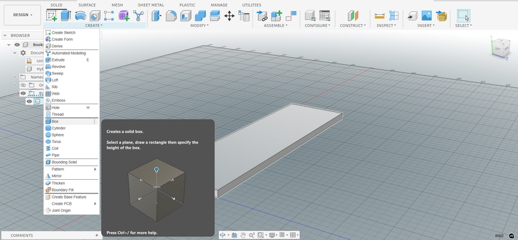Screen dimensions: 518x240
Task: Open the CONSTRUCT dropdown menu
Action: pos(353,25)
